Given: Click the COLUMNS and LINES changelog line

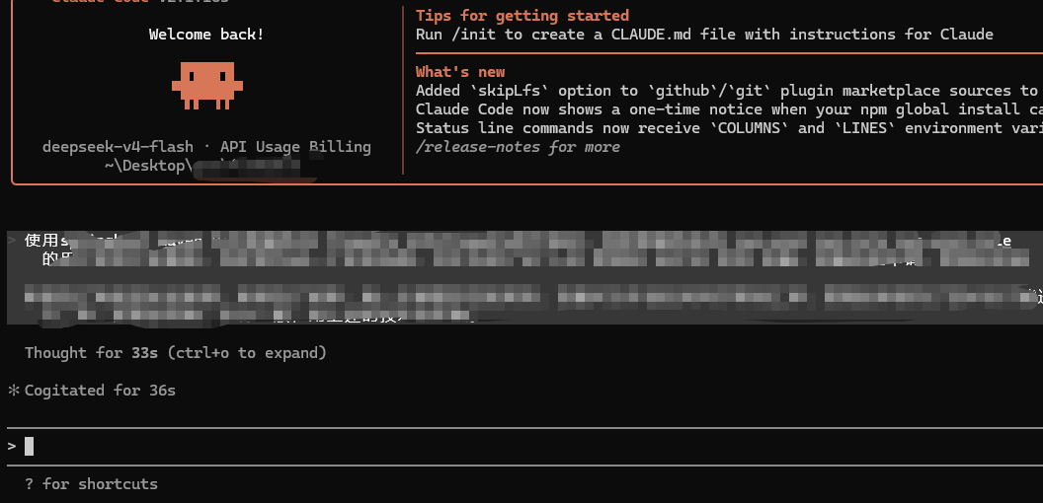Looking at the screenshot, I should click(x=729, y=127).
